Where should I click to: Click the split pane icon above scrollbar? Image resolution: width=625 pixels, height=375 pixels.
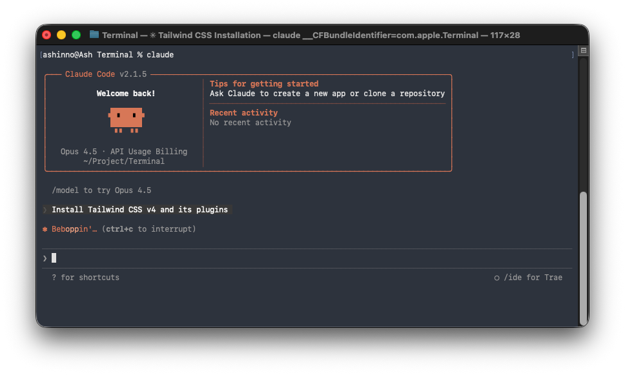[583, 51]
